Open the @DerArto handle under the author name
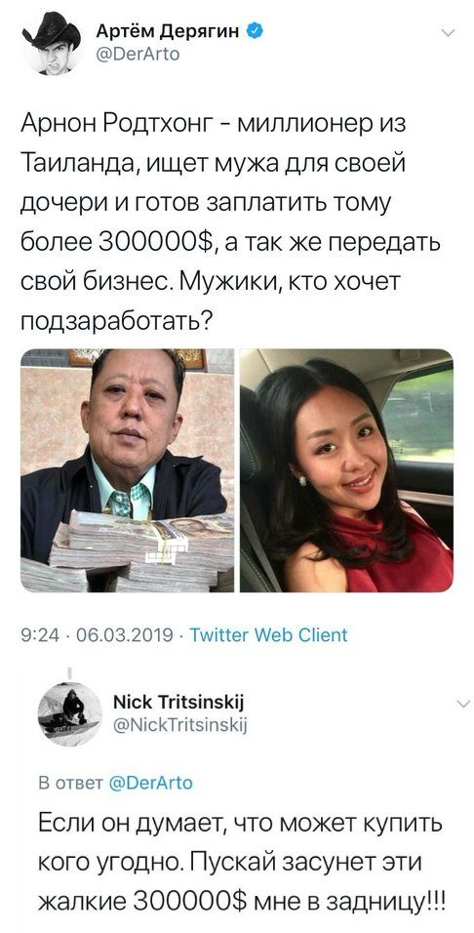 (138, 55)
